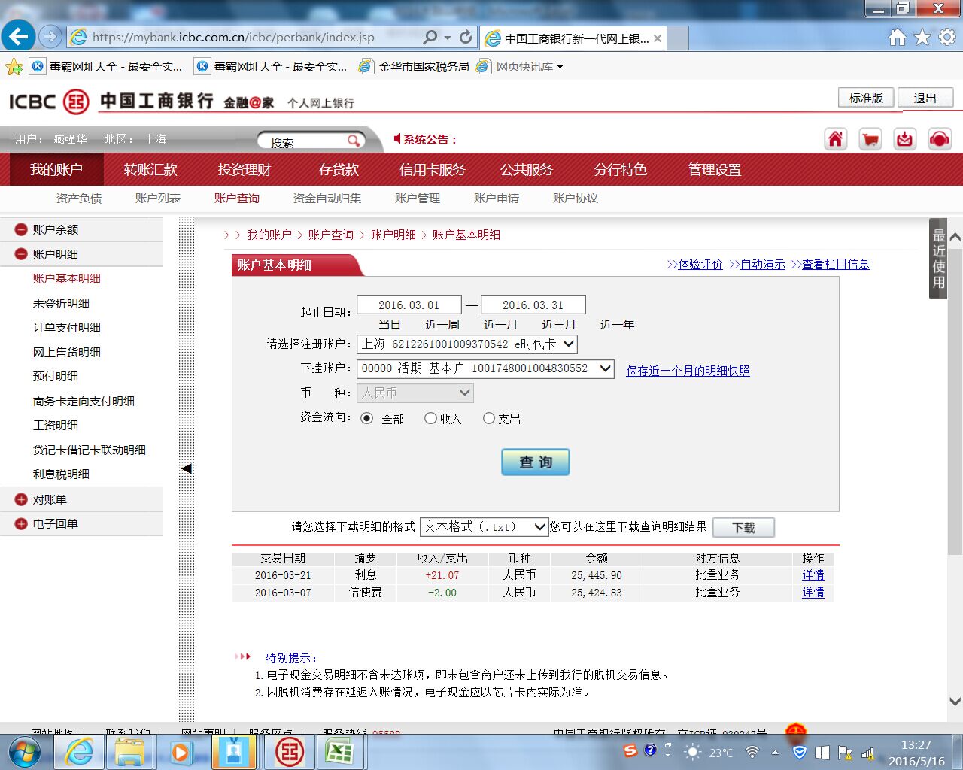Switch to 账户管理 submenu tab

418,198
